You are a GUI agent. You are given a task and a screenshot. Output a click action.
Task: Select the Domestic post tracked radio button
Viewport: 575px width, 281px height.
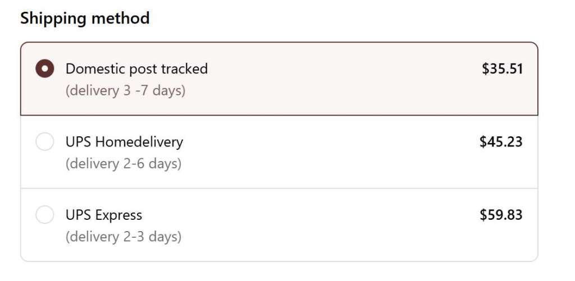(44, 69)
